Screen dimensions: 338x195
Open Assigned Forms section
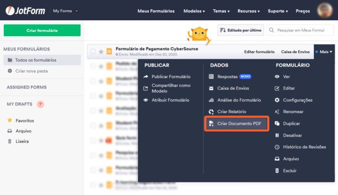(x=27, y=87)
